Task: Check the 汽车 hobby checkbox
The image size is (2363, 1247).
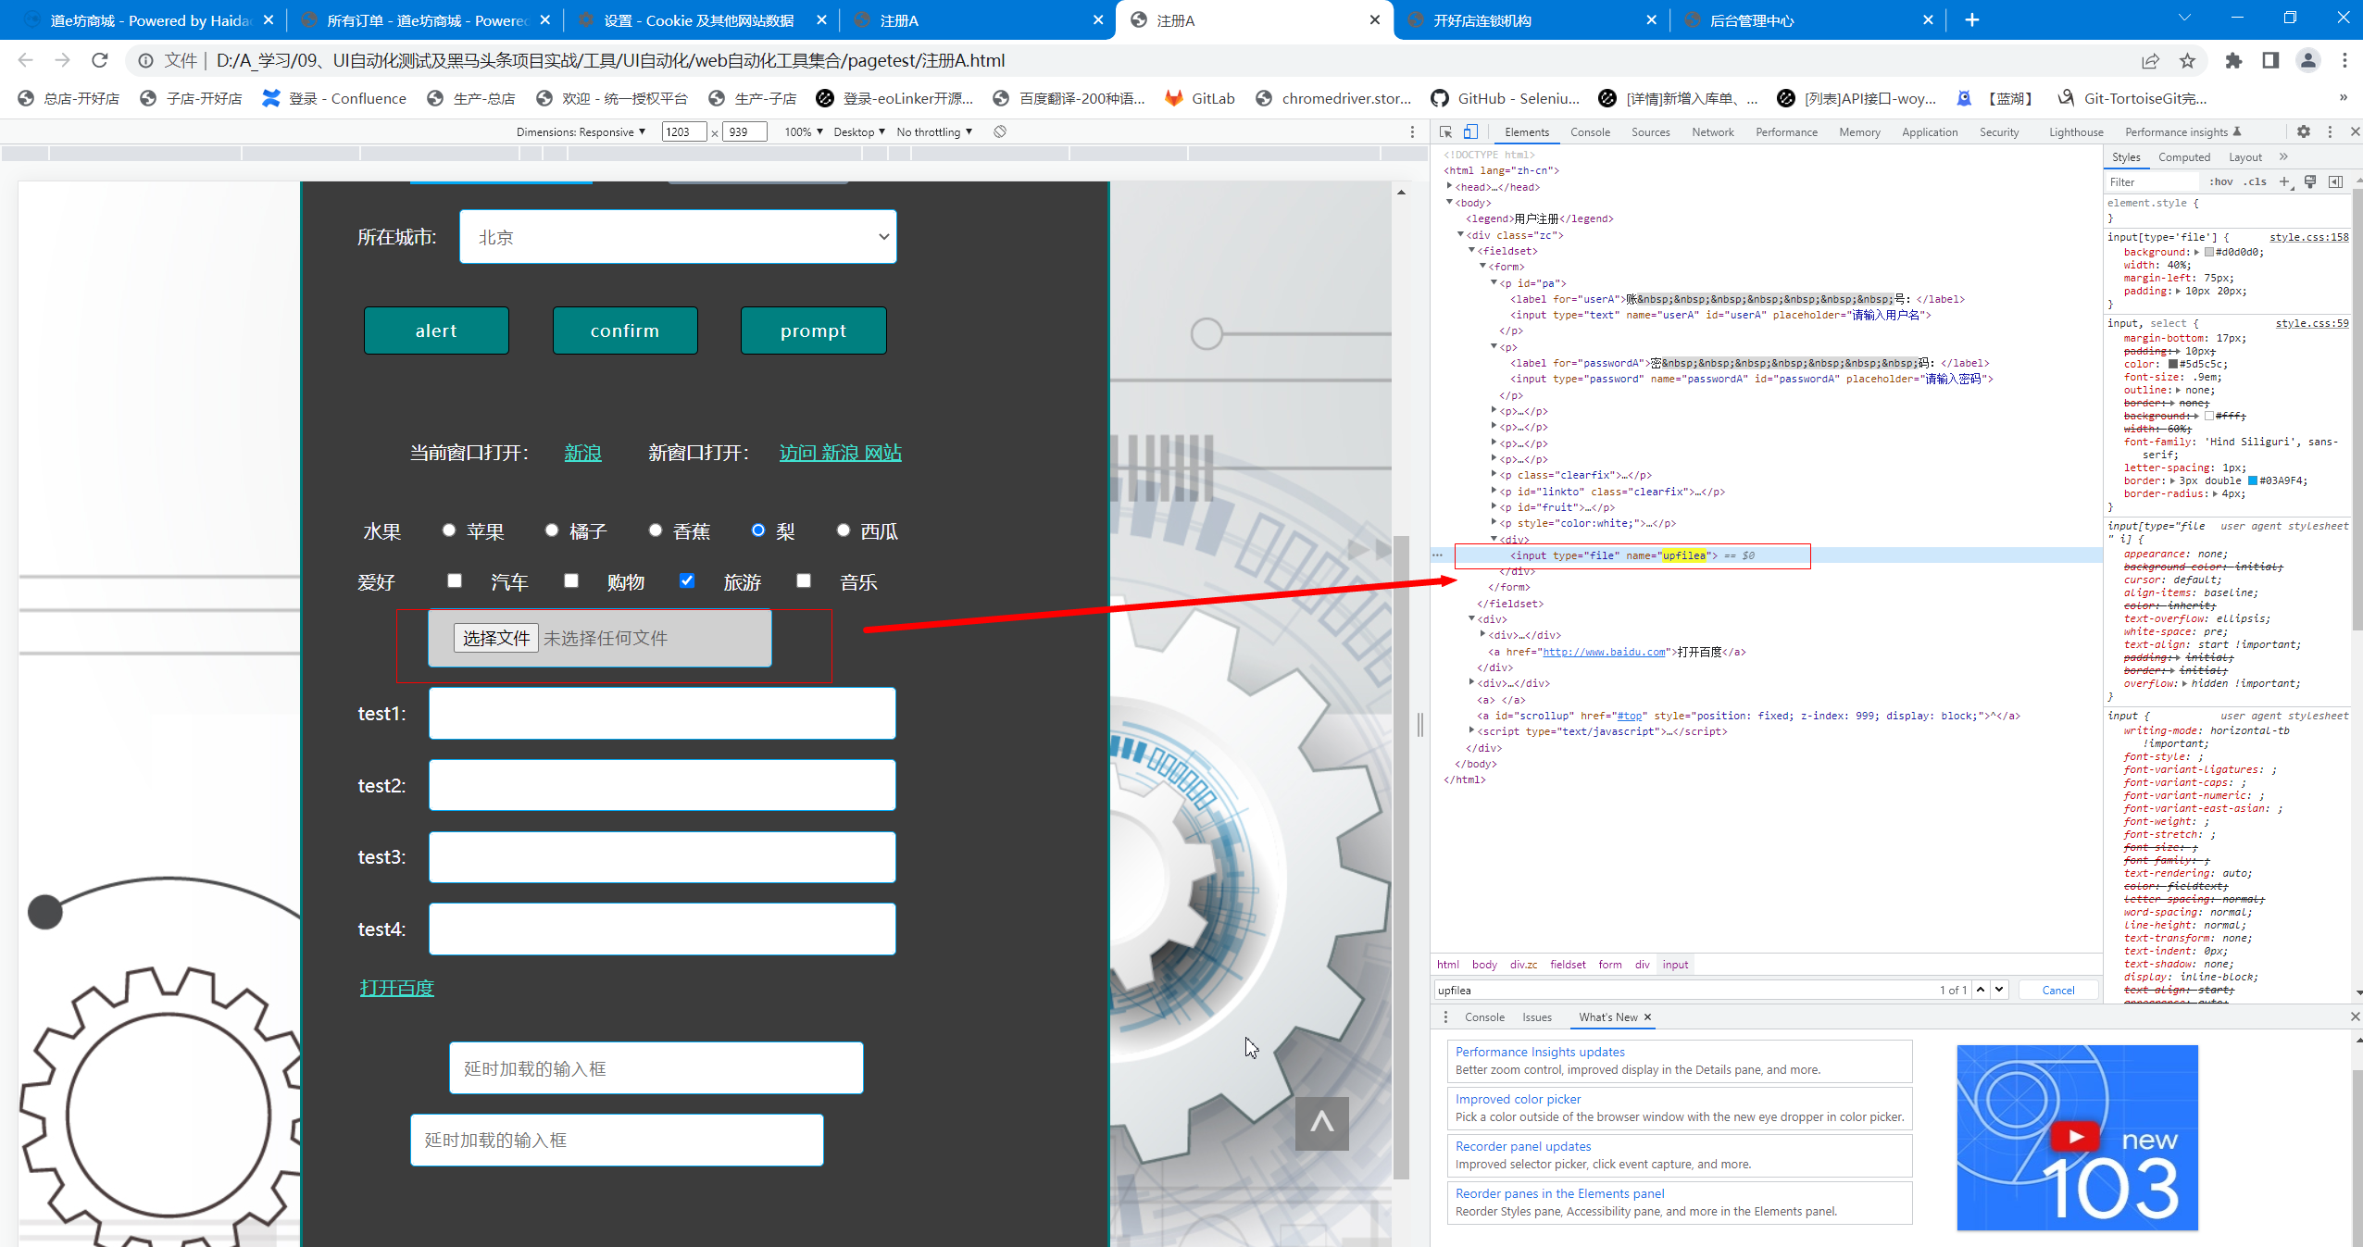Action: 455,580
